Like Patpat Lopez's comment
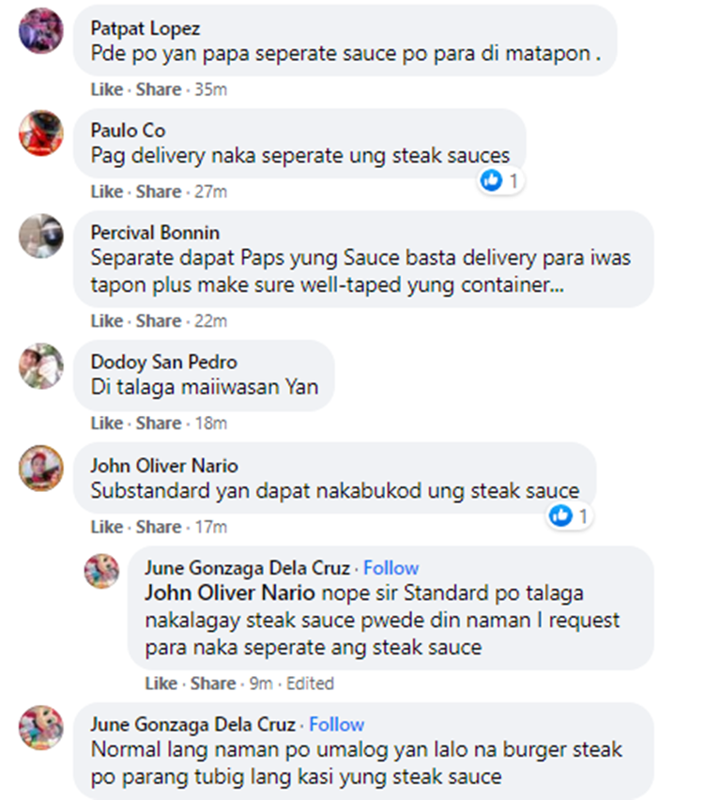The height and width of the screenshot is (800, 704). pos(107,89)
